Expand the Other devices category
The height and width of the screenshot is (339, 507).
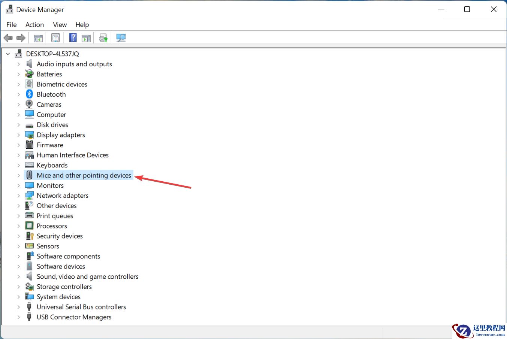point(18,206)
